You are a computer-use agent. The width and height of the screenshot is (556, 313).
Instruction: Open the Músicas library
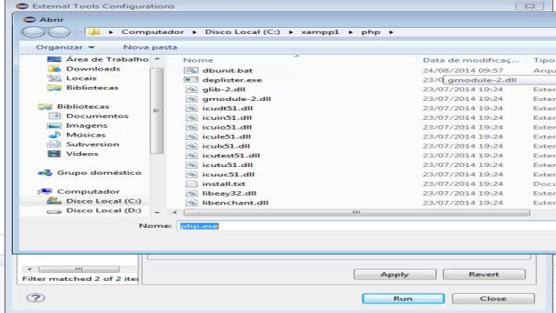(86, 135)
